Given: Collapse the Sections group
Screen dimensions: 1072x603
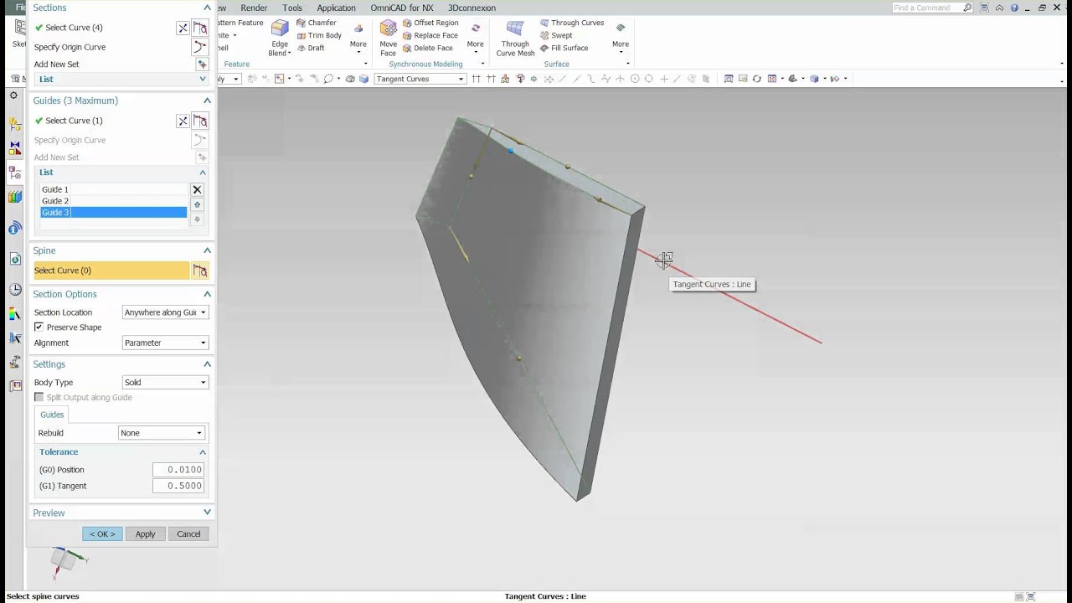Looking at the screenshot, I should coord(207,8).
